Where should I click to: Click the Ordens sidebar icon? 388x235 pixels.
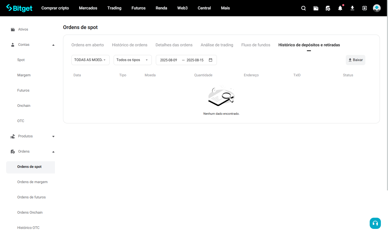click(13, 152)
